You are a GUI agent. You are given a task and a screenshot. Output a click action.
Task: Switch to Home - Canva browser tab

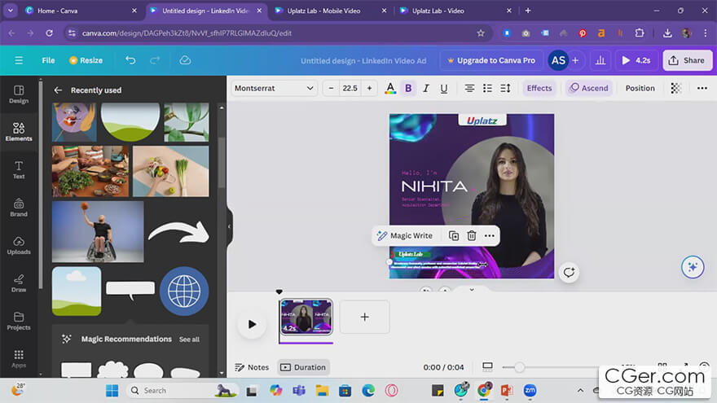point(82,11)
